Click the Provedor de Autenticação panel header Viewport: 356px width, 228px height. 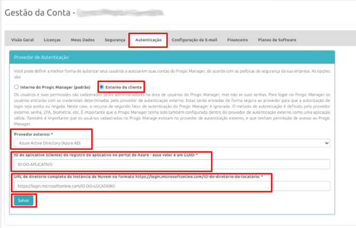click(172, 57)
